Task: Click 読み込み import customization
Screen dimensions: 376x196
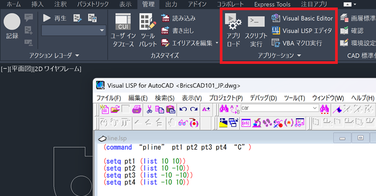Action: point(178,18)
